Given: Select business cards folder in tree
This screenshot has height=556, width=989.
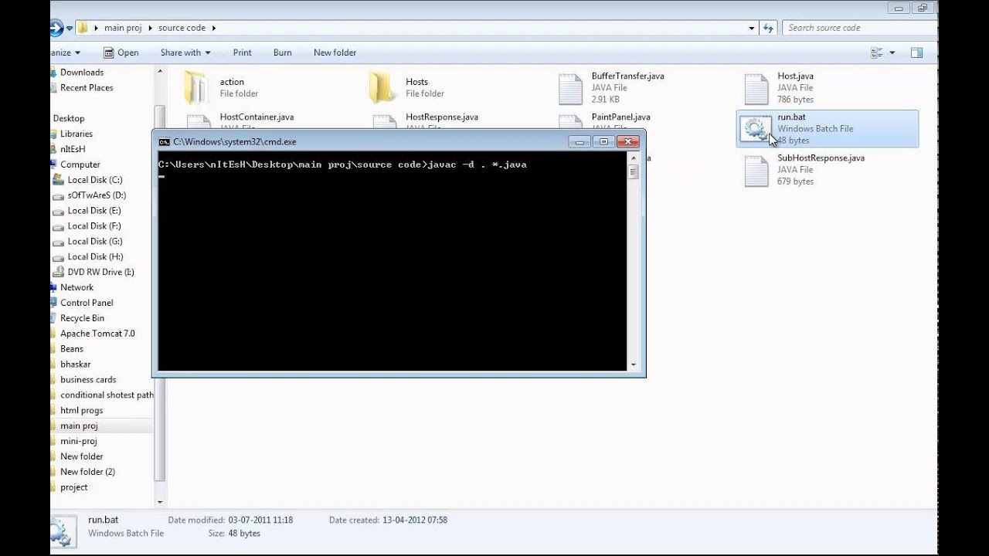Looking at the screenshot, I should 88,380.
